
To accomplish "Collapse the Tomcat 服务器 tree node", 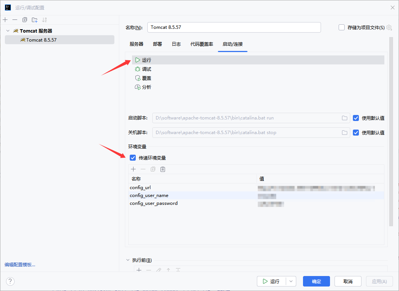I will (x=8, y=31).
